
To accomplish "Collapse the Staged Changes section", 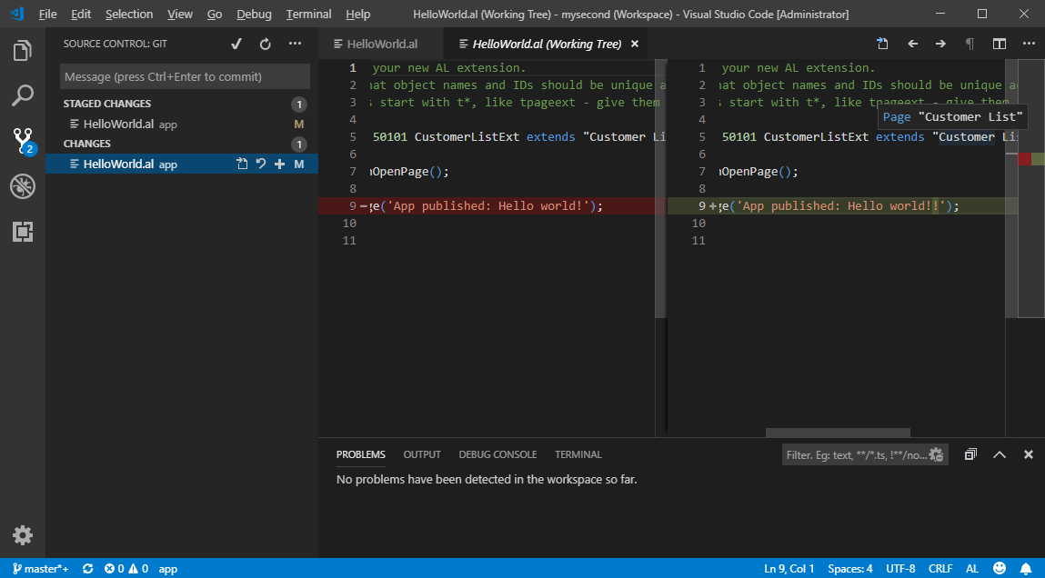I will [x=107, y=104].
